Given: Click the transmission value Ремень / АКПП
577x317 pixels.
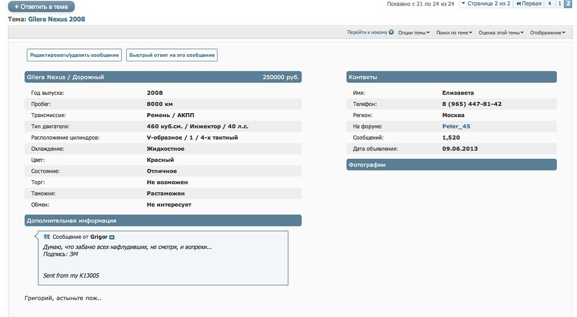Looking at the screenshot, I should (x=170, y=115).
